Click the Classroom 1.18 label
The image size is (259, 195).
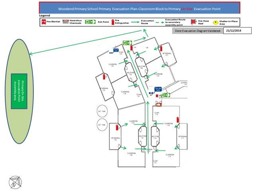point(169,124)
